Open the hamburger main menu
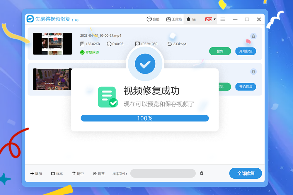The image size is (293, 195). 223,19
